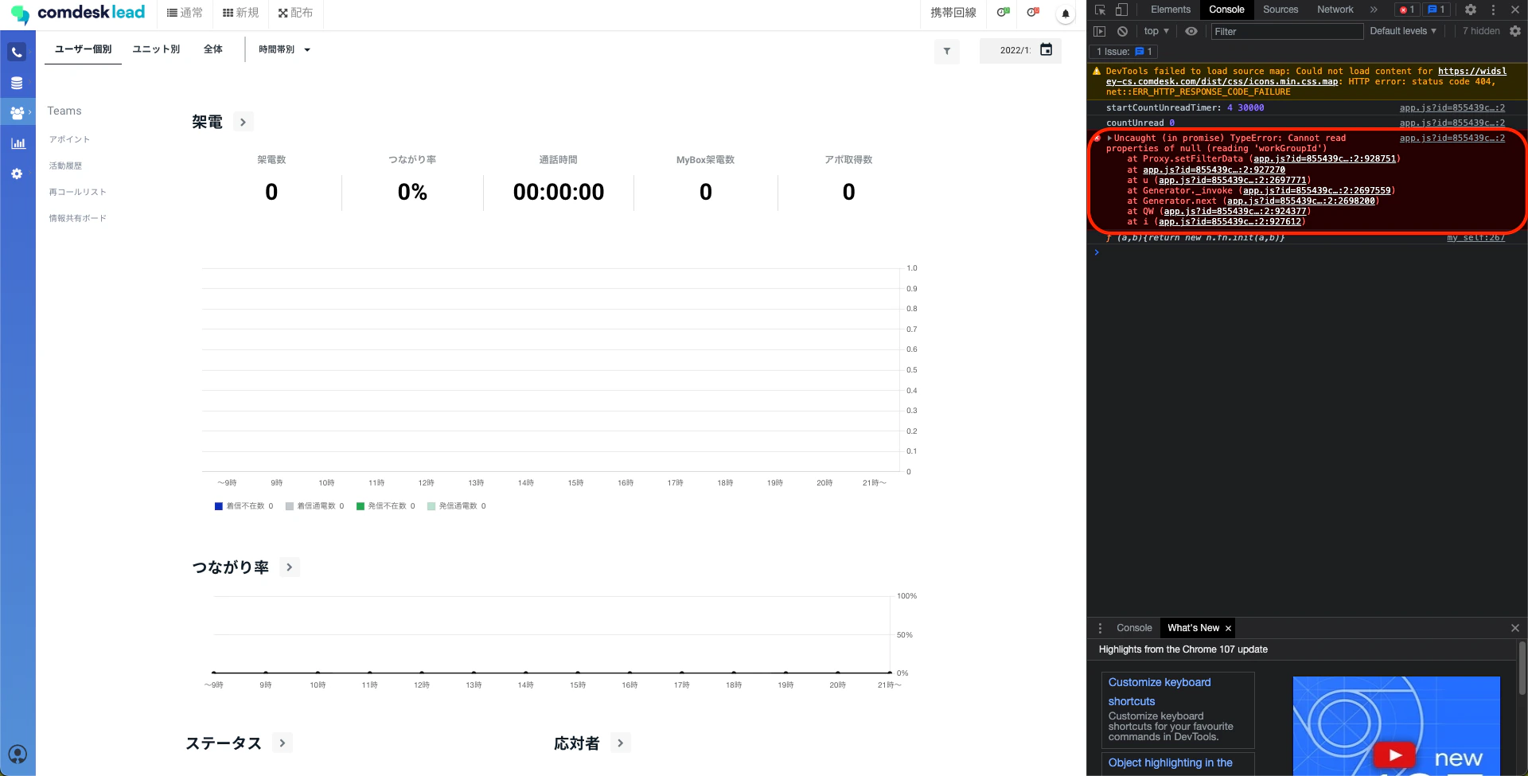Click the notification bell icon
The image size is (1528, 776).
coord(1065,14)
